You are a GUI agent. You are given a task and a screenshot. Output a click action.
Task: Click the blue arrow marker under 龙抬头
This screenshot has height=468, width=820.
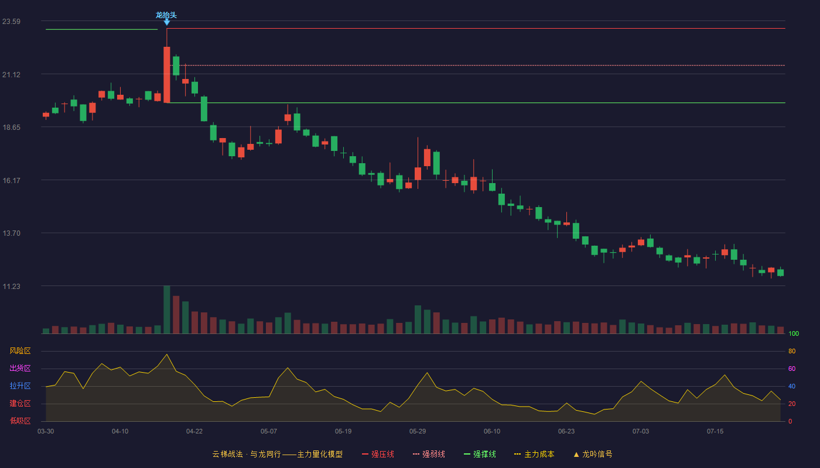click(x=167, y=22)
